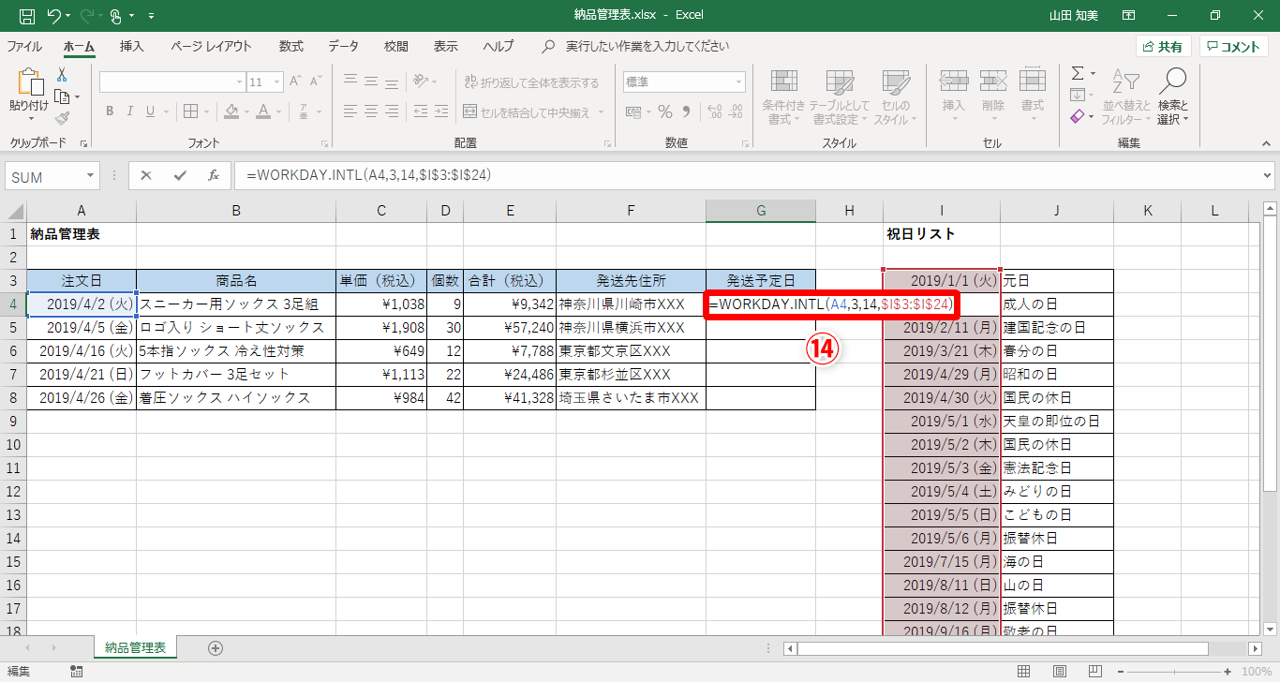Save the workbook from the quick access toolbar
Image resolution: width=1280 pixels, height=682 pixels.
[26, 15]
